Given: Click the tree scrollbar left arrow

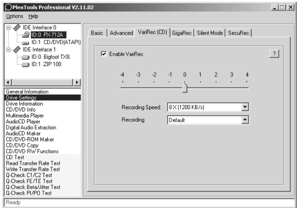Looking at the screenshot, I should point(8,82).
